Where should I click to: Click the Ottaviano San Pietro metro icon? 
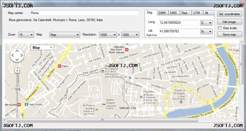(127, 50)
